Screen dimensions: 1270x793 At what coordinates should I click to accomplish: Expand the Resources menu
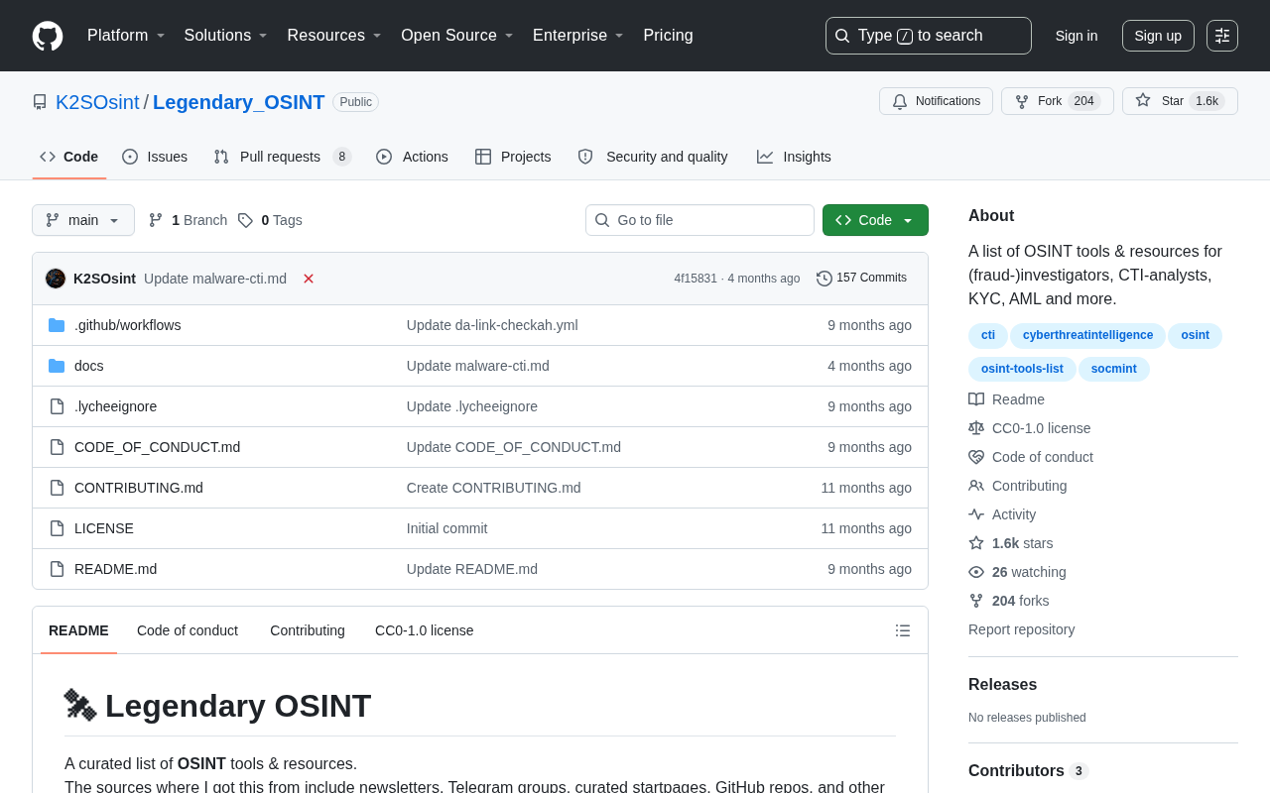click(x=334, y=36)
